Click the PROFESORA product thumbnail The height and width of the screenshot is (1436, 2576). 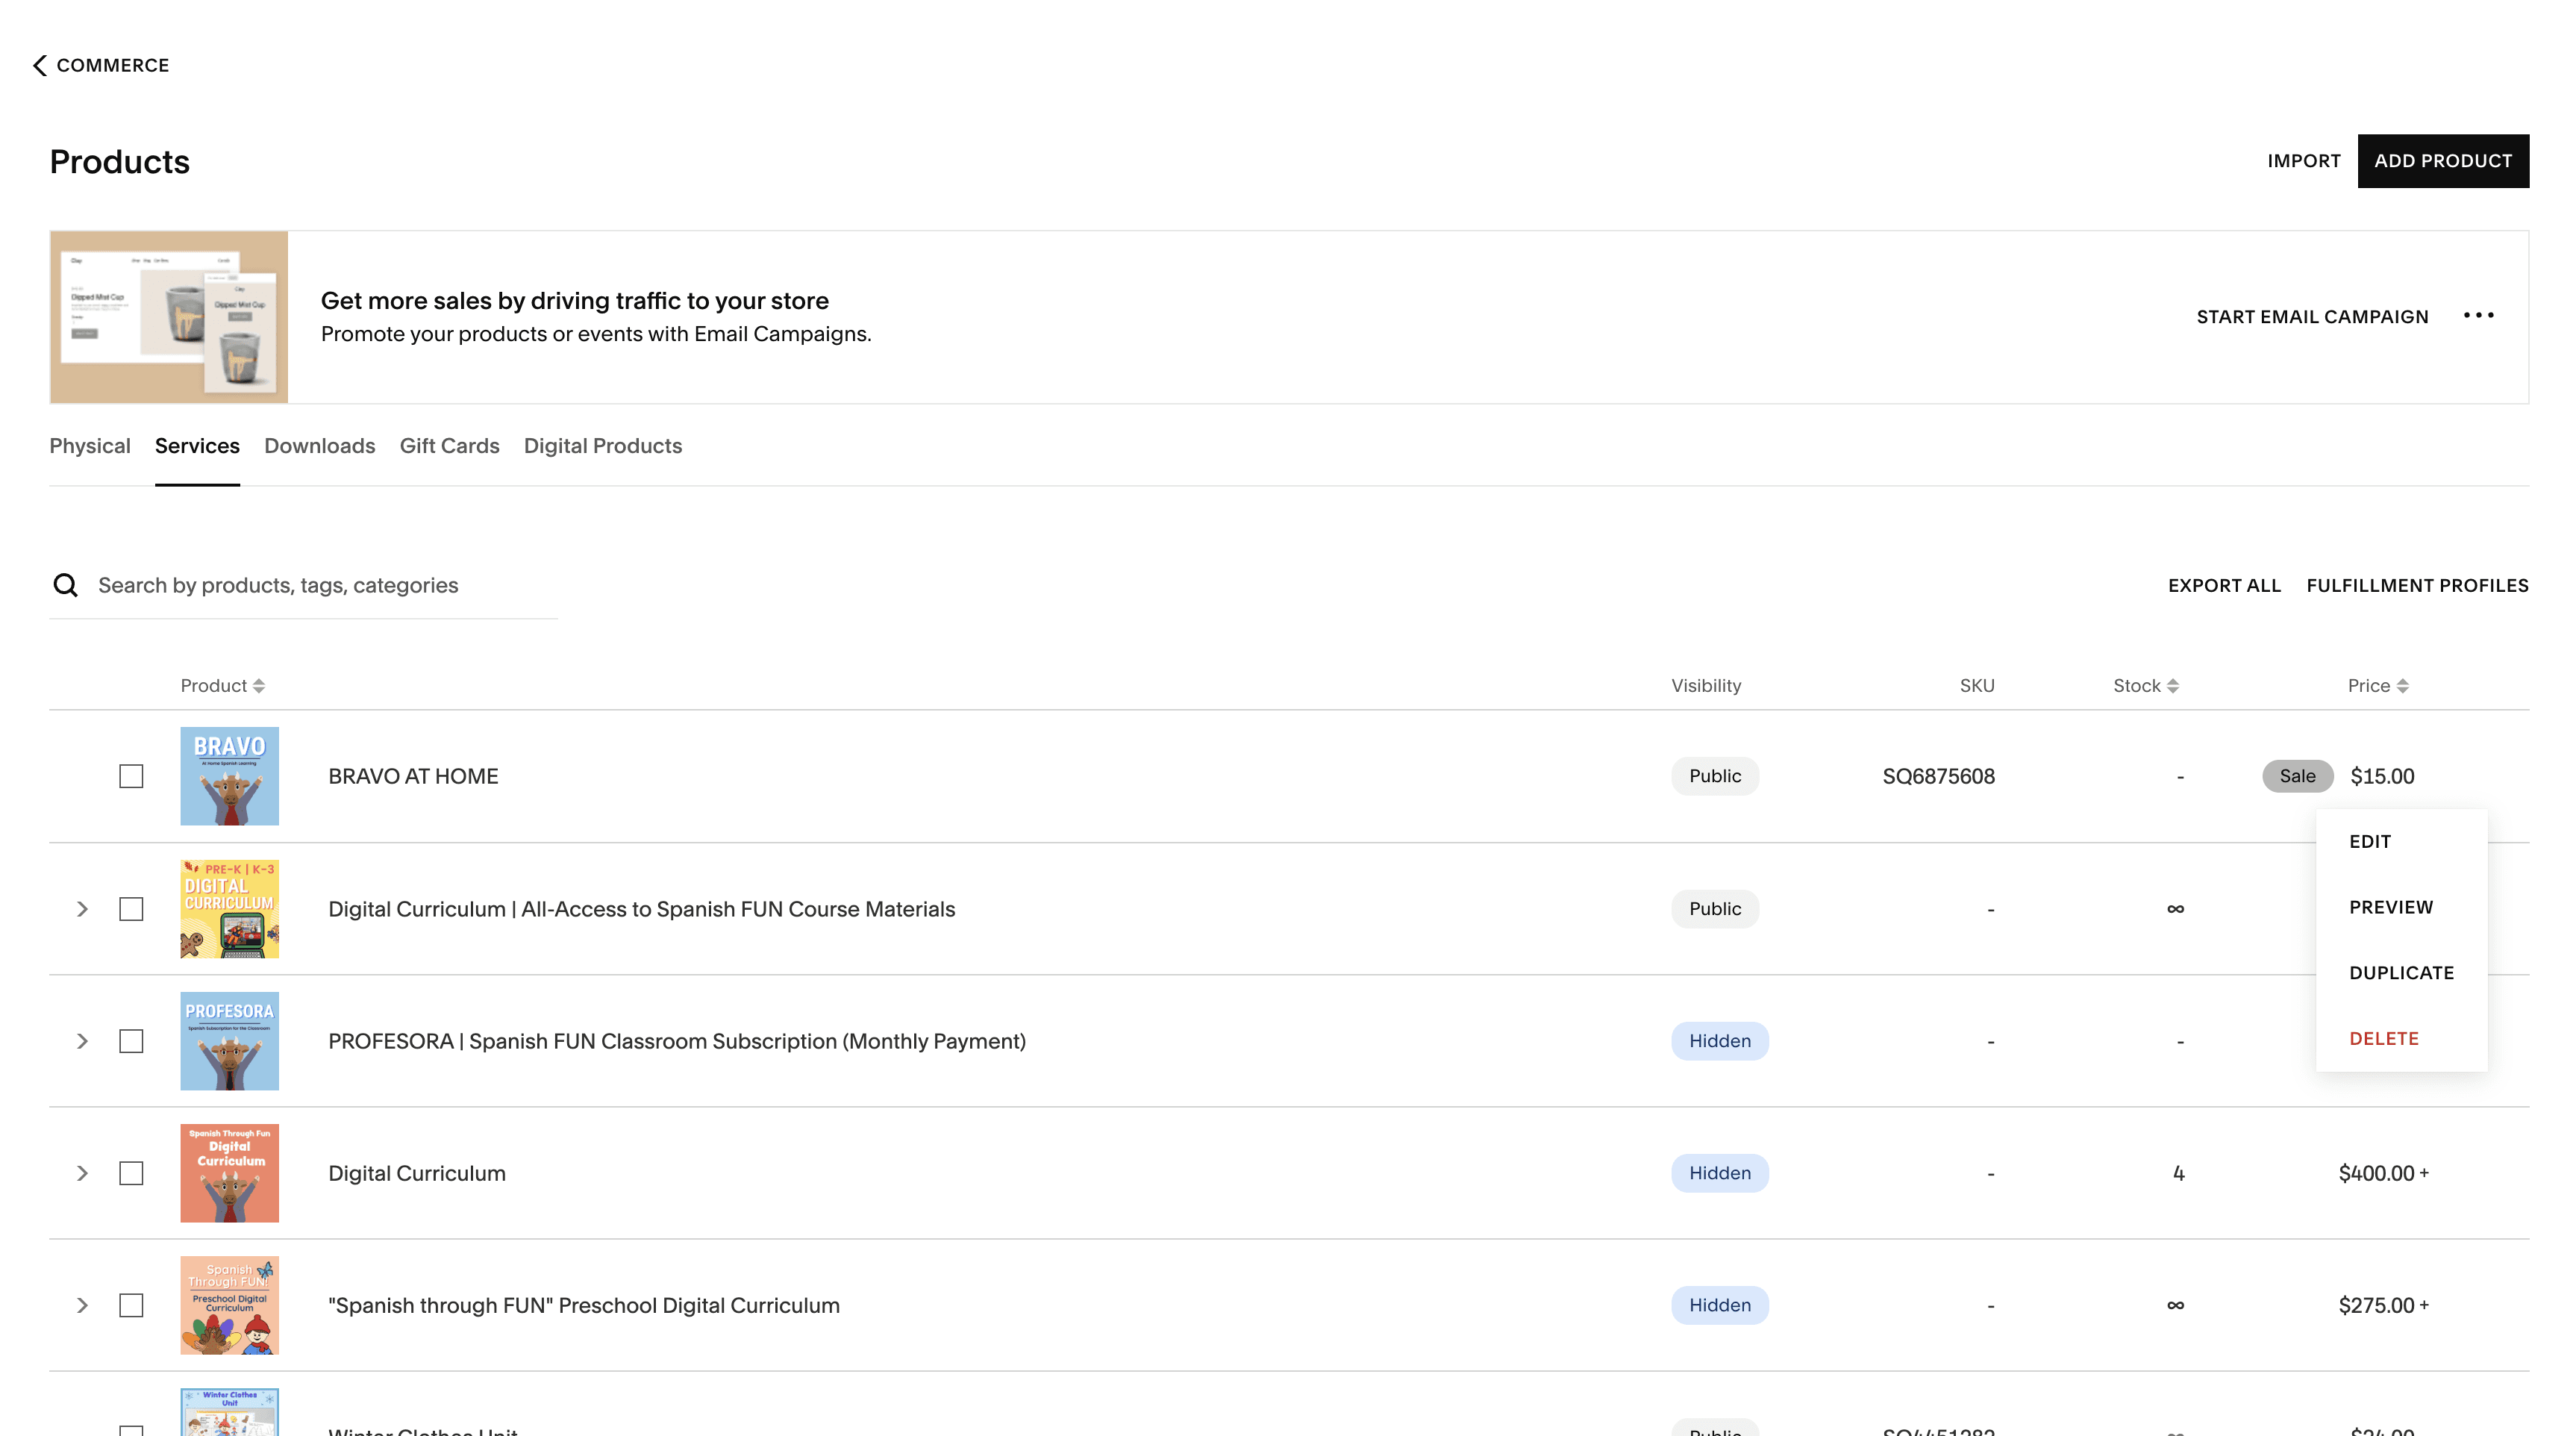[x=229, y=1041]
